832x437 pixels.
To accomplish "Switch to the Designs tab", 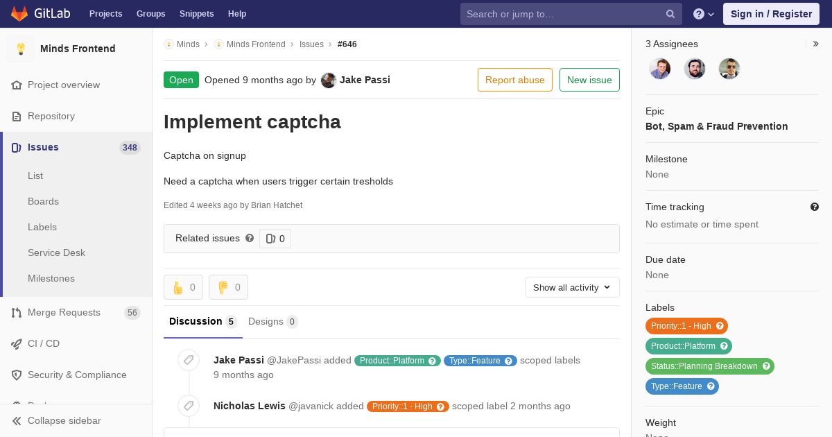I will (272, 322).
